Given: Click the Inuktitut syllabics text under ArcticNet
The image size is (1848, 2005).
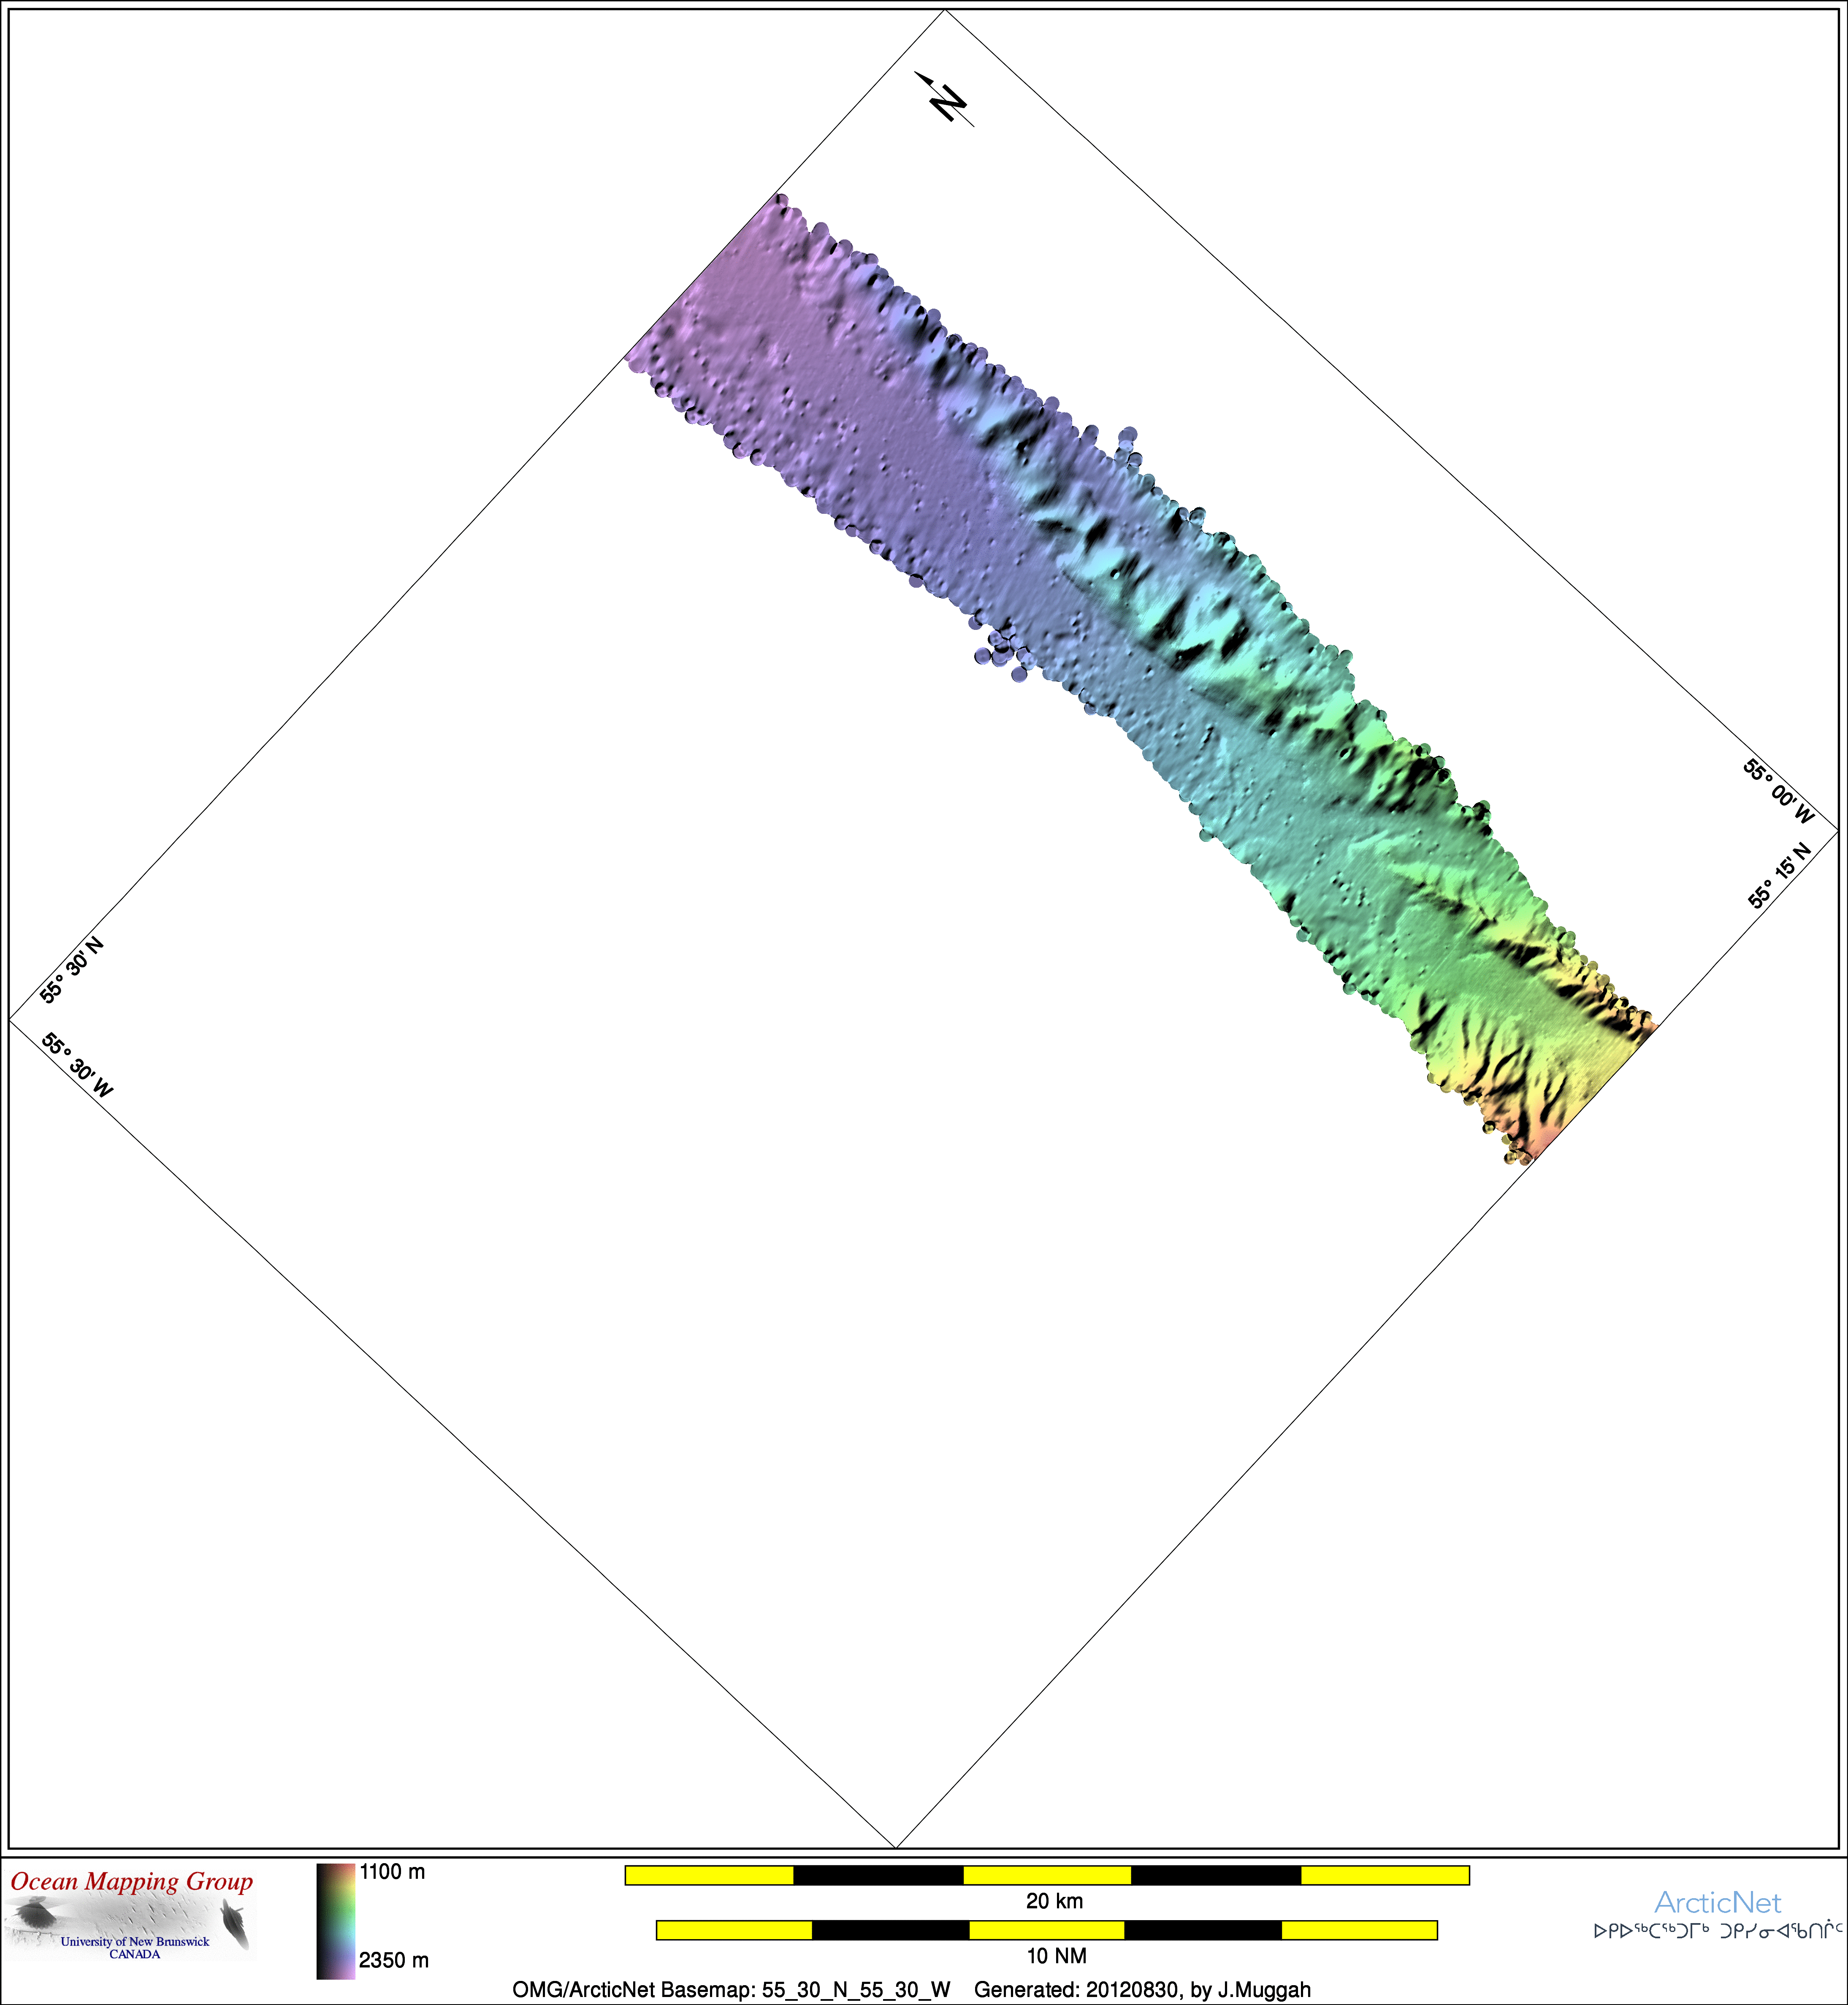Looking at the screenshot, I should click(x=1717, y=1931).
